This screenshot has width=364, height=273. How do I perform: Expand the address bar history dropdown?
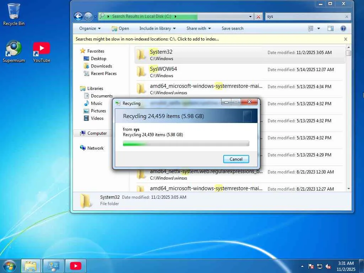click(x=250, y=17)
